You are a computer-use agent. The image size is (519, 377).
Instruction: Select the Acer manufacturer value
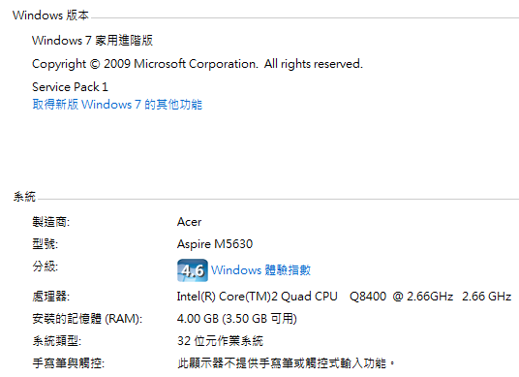189,222
